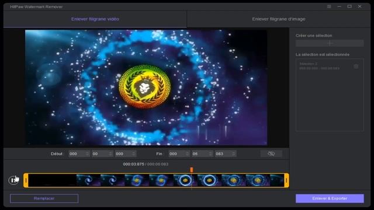
Task: Maximize the HitPaw window
Action: [349, 6]
